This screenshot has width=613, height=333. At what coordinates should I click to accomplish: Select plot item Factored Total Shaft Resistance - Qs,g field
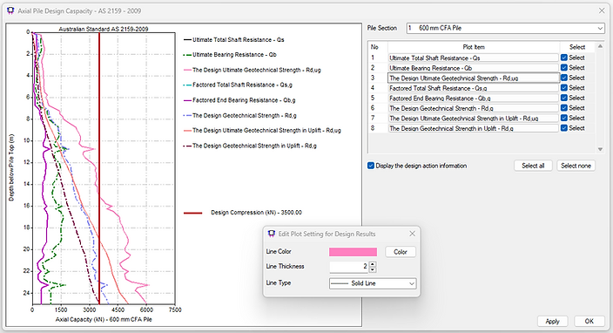(x=474, y=88)
